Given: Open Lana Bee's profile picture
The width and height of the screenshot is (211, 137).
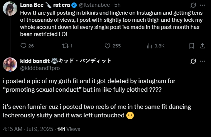Looking at the screenshot, I should [10, 9].
